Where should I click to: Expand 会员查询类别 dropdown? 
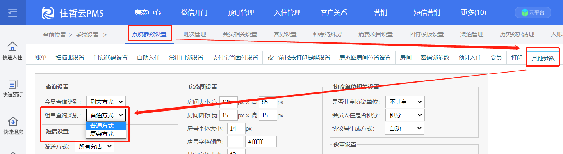tap(106, 102)
